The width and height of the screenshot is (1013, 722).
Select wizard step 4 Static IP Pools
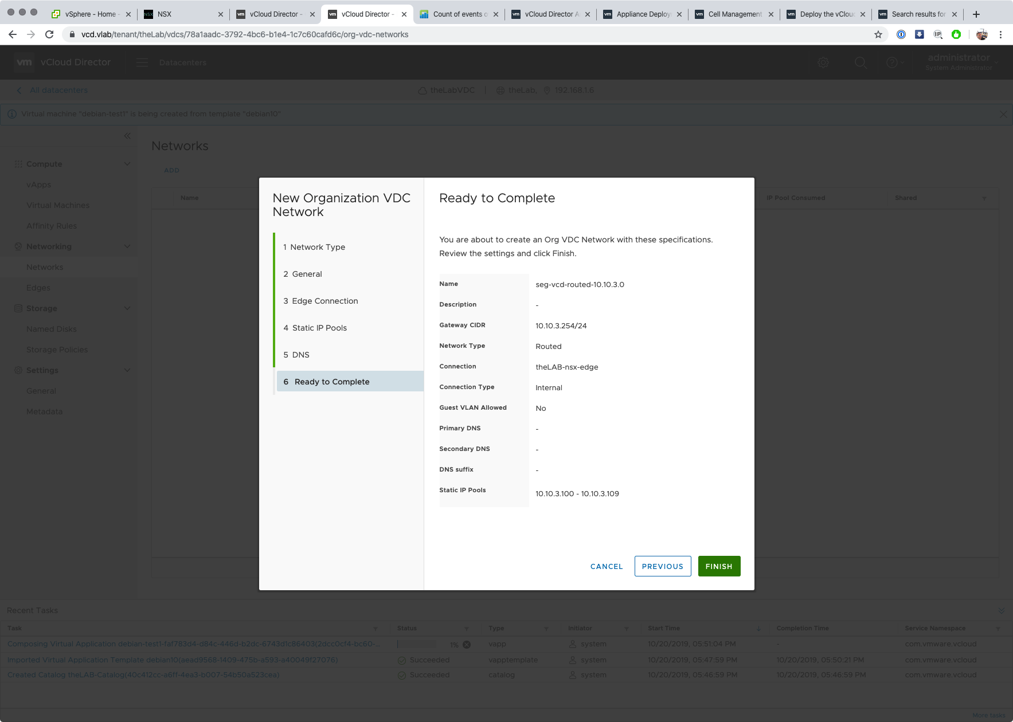coord(319,328)
